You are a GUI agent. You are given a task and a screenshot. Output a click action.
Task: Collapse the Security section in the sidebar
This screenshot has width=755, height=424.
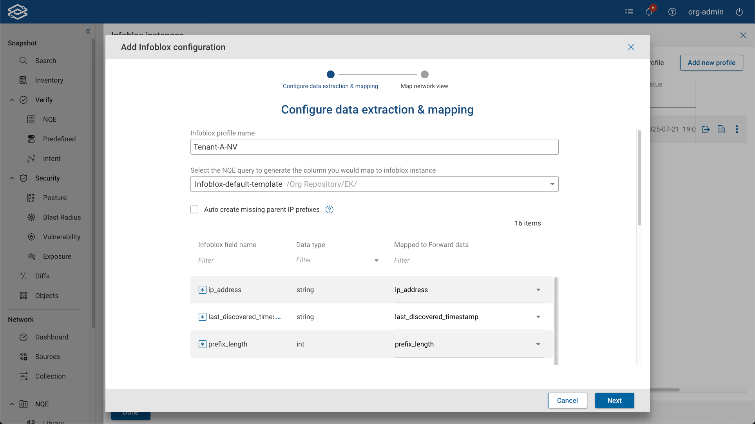(x=11, y=178)
